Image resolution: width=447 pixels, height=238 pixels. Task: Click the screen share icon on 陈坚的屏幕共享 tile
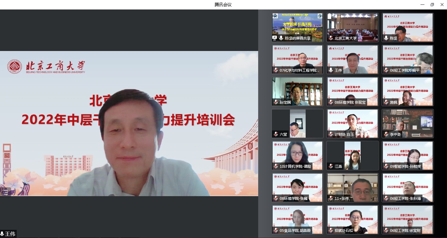275,38
